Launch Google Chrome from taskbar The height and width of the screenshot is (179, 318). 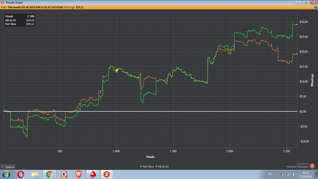[50, 174]
